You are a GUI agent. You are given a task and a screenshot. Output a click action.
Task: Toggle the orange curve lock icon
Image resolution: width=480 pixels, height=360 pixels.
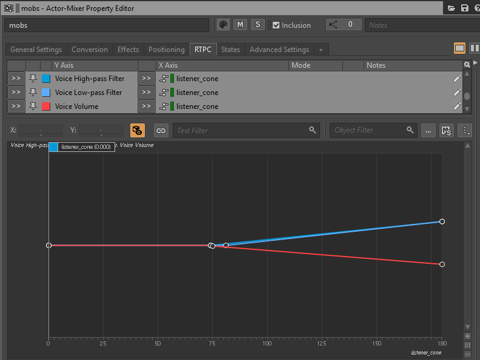pos(138,130)
